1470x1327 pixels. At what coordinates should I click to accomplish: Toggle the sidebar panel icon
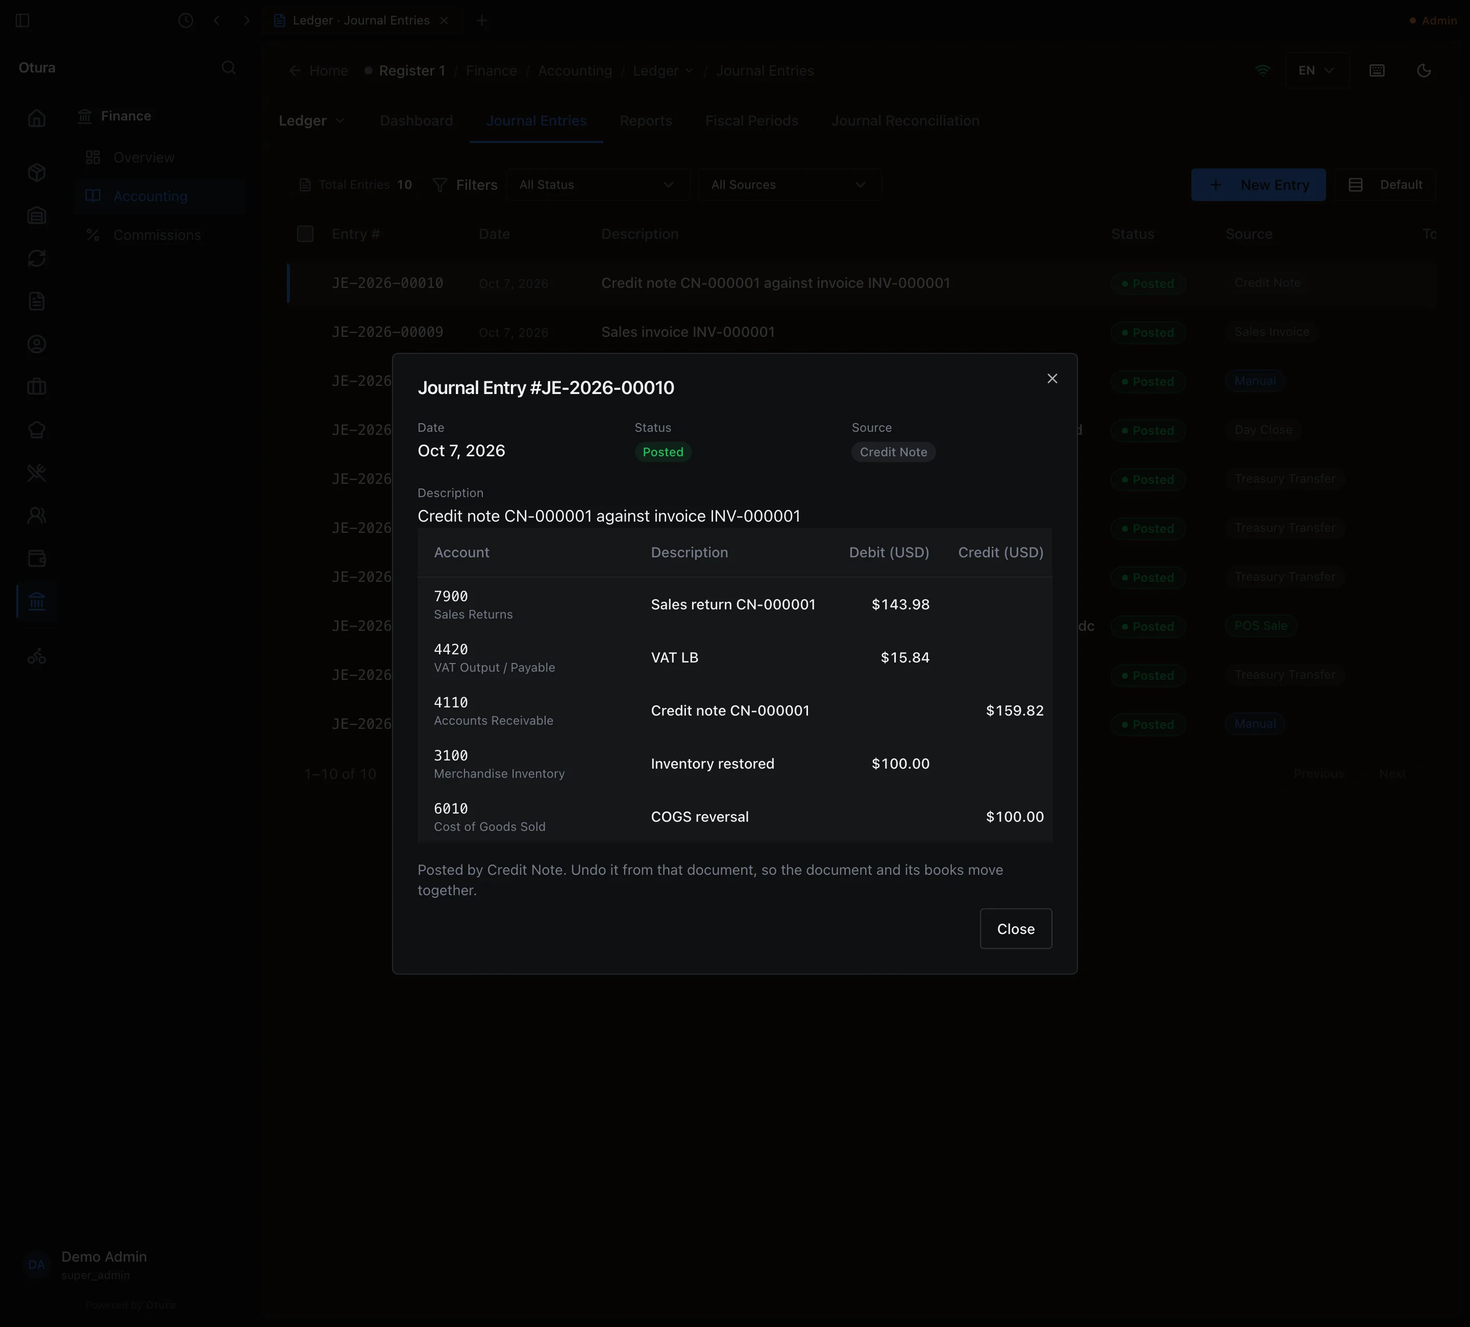[x=22, y=20]
